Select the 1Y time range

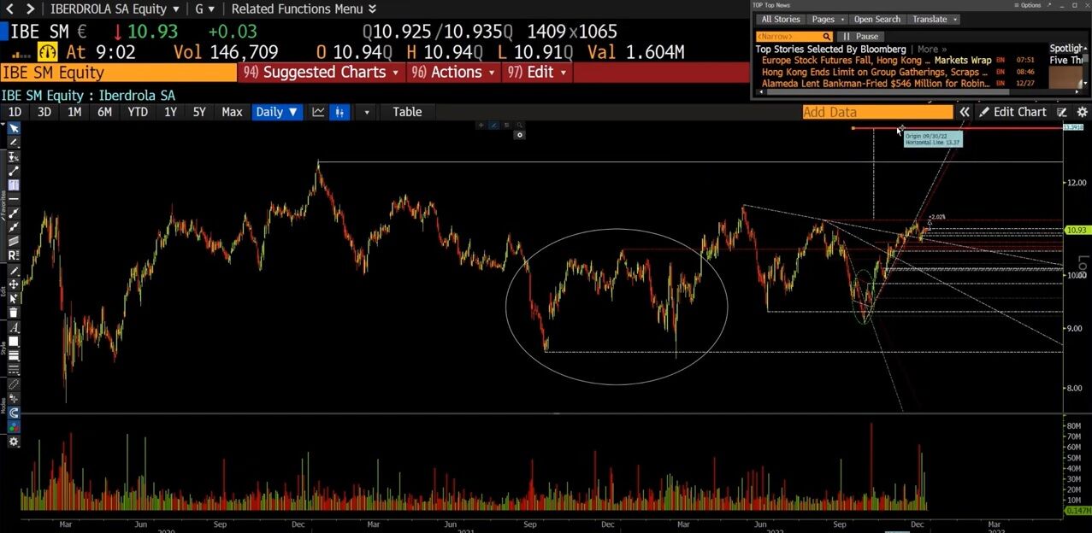(x=170, y=112)
